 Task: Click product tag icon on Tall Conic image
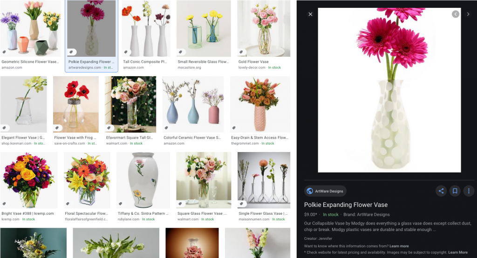(x=126, y=52)
